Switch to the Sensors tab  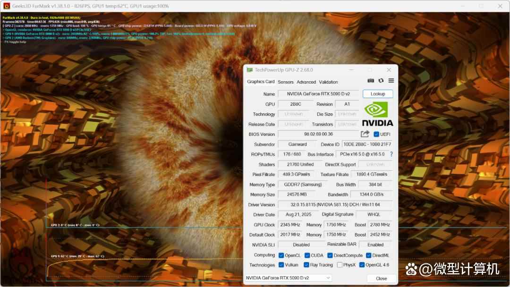(286, 82)
